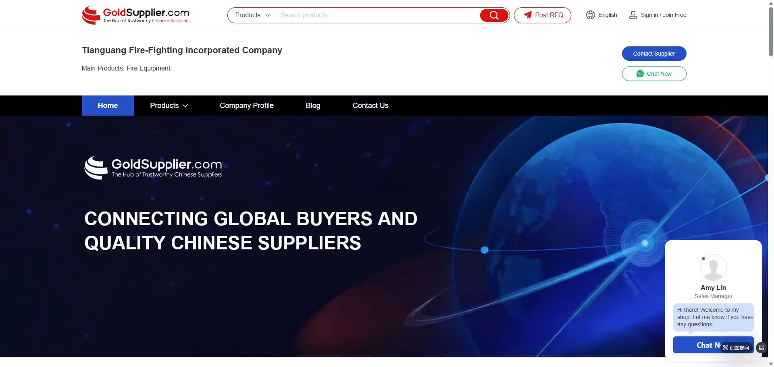Screen dimensions: 774x367
Task: Focus the Search products input field
Action: (x=377, y=15)
